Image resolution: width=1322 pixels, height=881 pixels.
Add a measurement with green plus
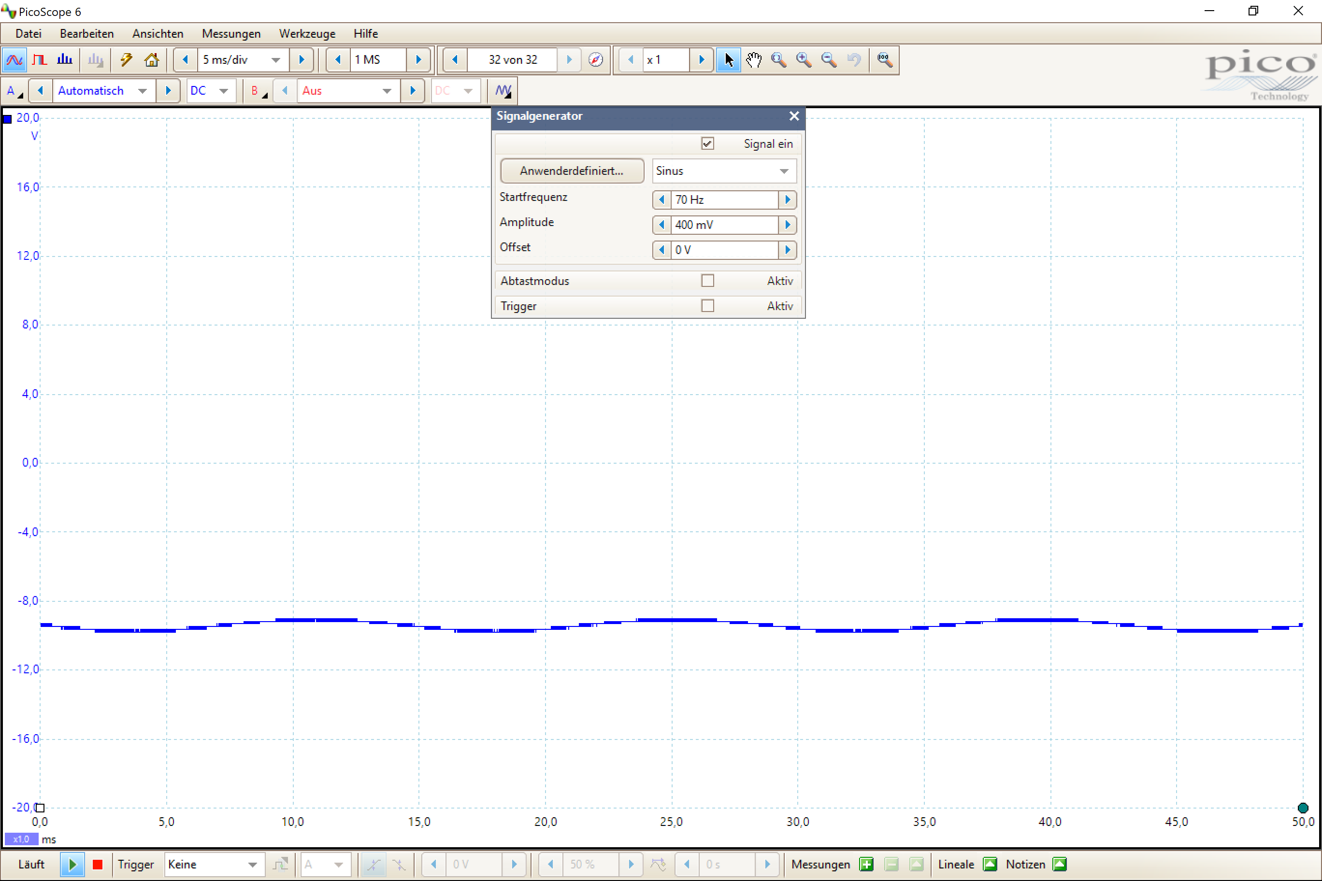pos(866,864)
